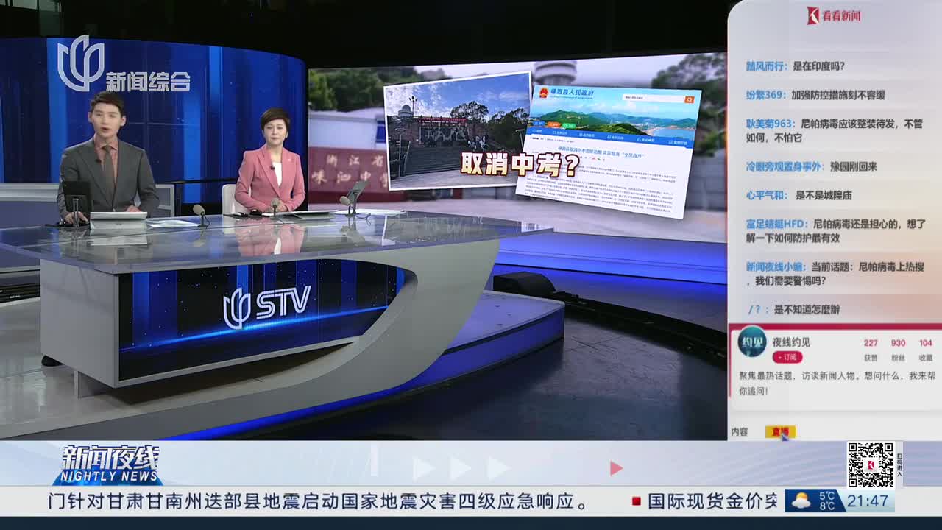Click username 踏风而行 in the chat

(x=766, y=66)
